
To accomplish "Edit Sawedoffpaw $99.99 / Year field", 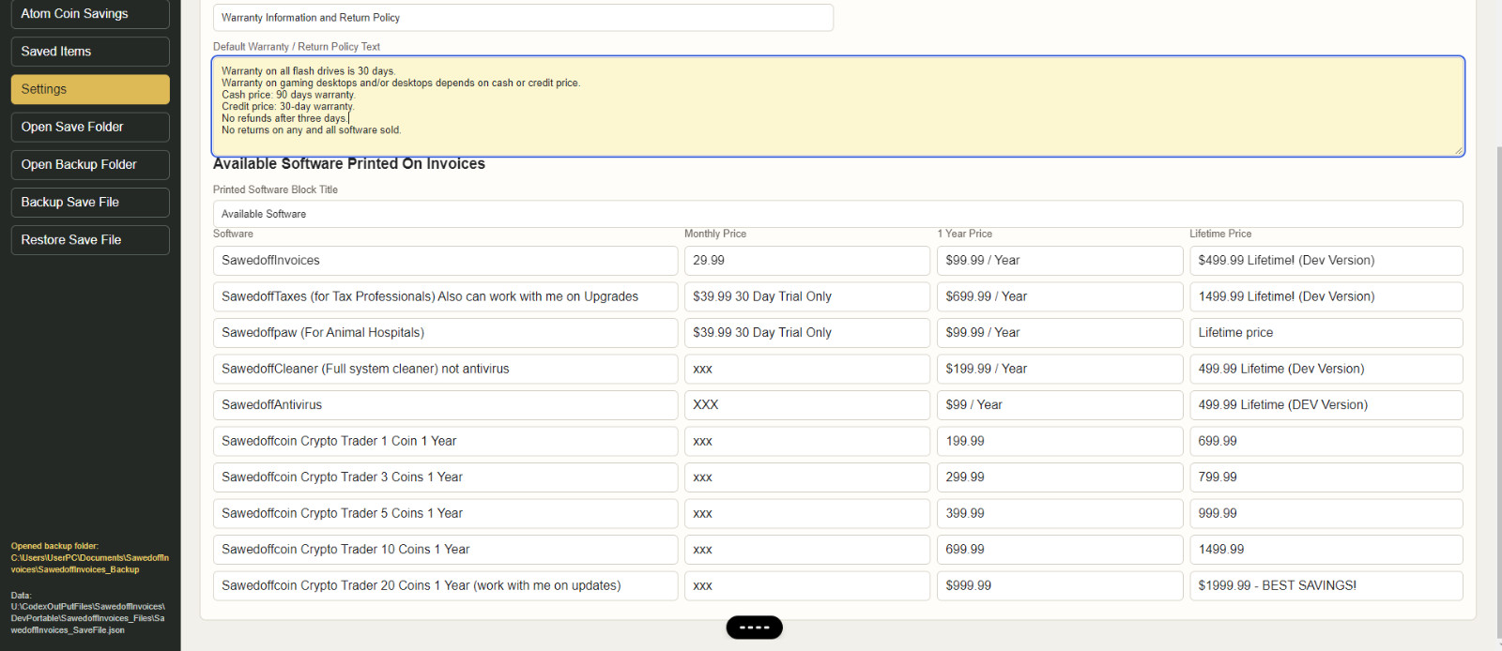I will tap(1060, 333).
